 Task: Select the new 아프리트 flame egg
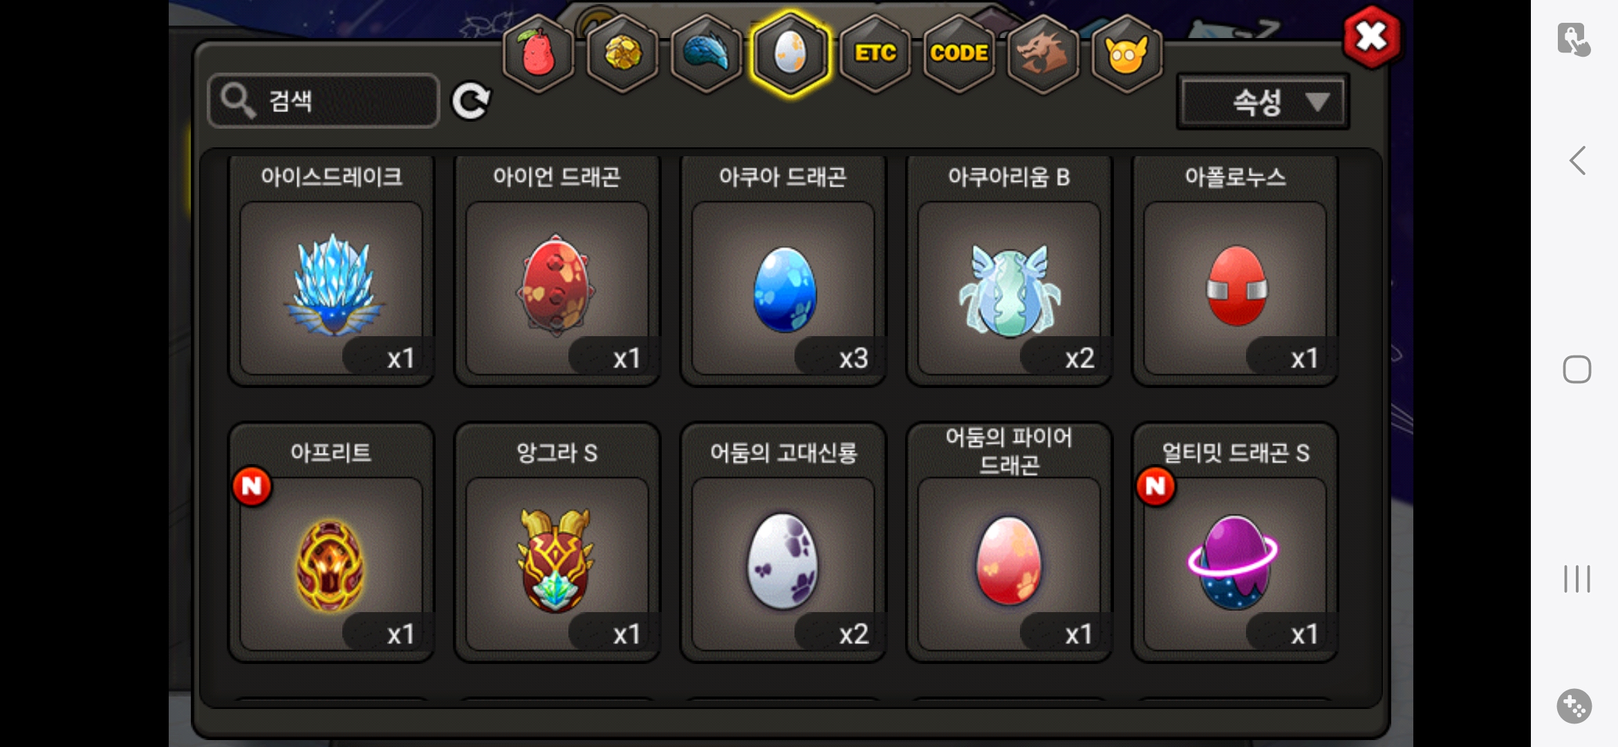tap(331, 543)
